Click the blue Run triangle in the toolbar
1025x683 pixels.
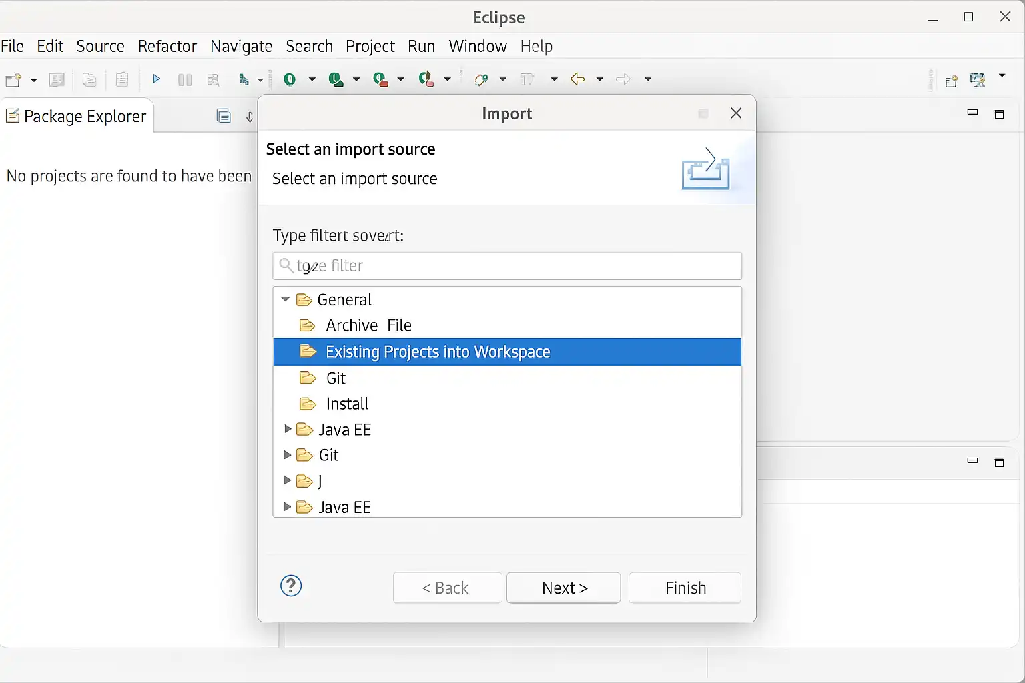[x=156, y=79]
